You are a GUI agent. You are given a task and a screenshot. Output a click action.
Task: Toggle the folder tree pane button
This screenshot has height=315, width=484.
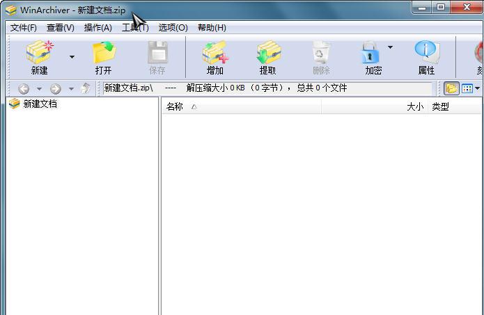(451, 89)
